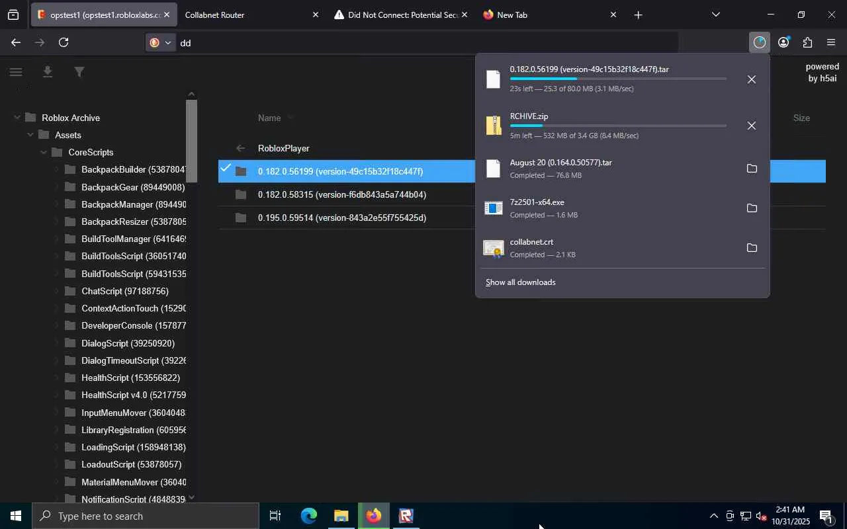
Task: Collapse the CoreScripts tree node
Action: (x=43, y=152)
